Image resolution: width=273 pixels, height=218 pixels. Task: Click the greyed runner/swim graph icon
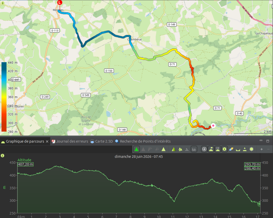157,149
